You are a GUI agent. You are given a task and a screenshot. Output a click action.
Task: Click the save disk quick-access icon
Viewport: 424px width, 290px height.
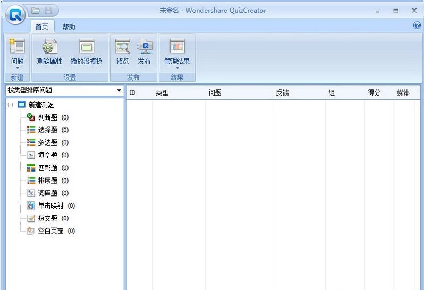pyautogui.click(x=48, y=11)
